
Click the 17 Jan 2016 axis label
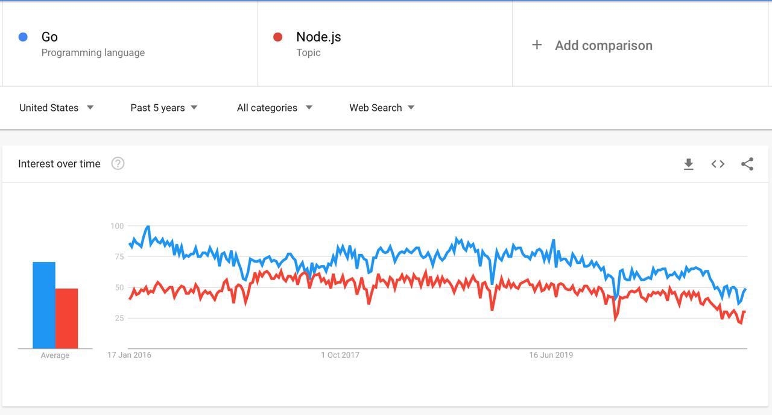click(x=130, y=355)
